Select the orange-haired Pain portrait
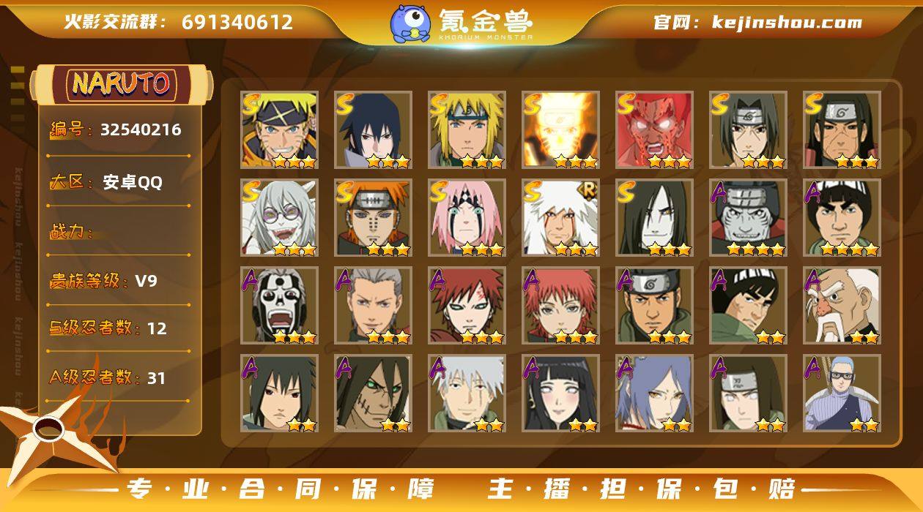Viewport: 923px width, 512px height. pos(373,218)
